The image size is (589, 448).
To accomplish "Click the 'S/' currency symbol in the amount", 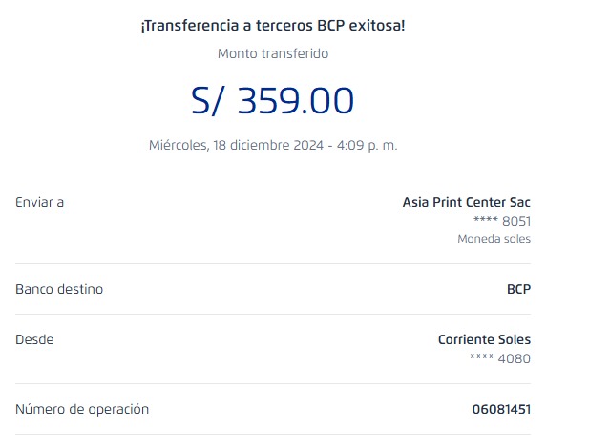I will [x=209, y=101].
